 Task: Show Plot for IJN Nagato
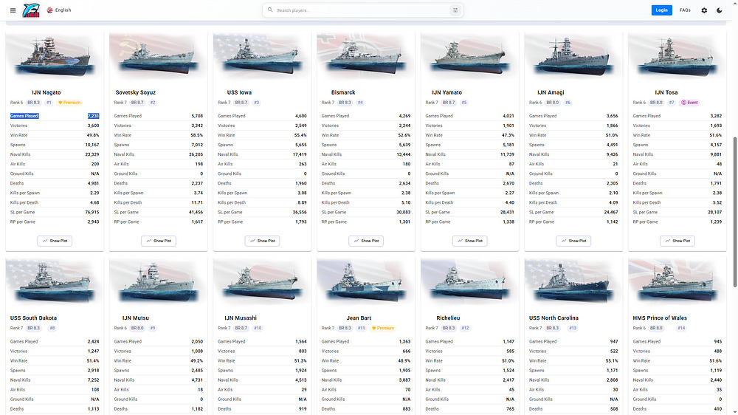click(55, 241)
